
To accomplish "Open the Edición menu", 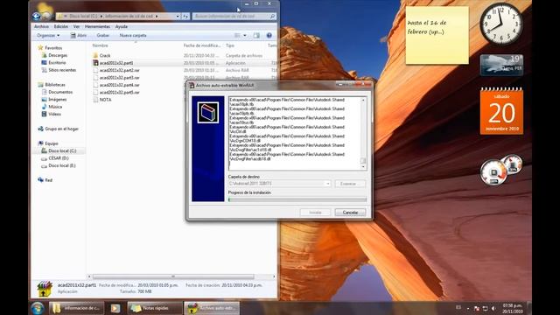I will pyautogui.click(x=61, y=26).
